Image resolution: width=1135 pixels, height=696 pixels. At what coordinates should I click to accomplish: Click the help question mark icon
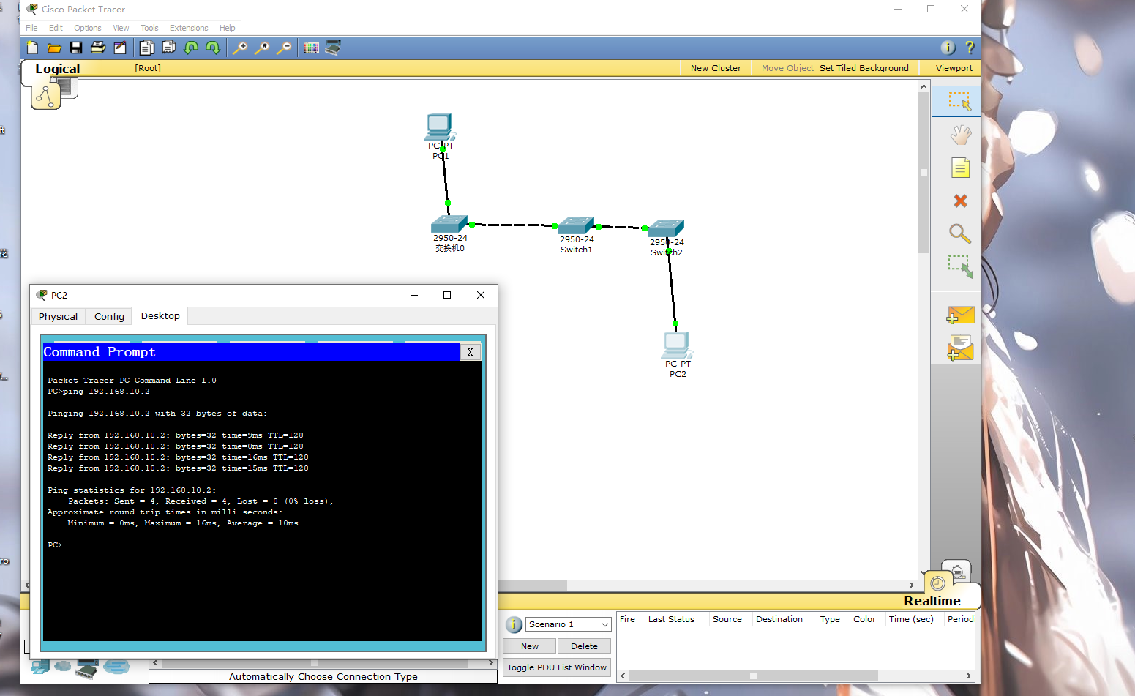(x=970, y=48)
